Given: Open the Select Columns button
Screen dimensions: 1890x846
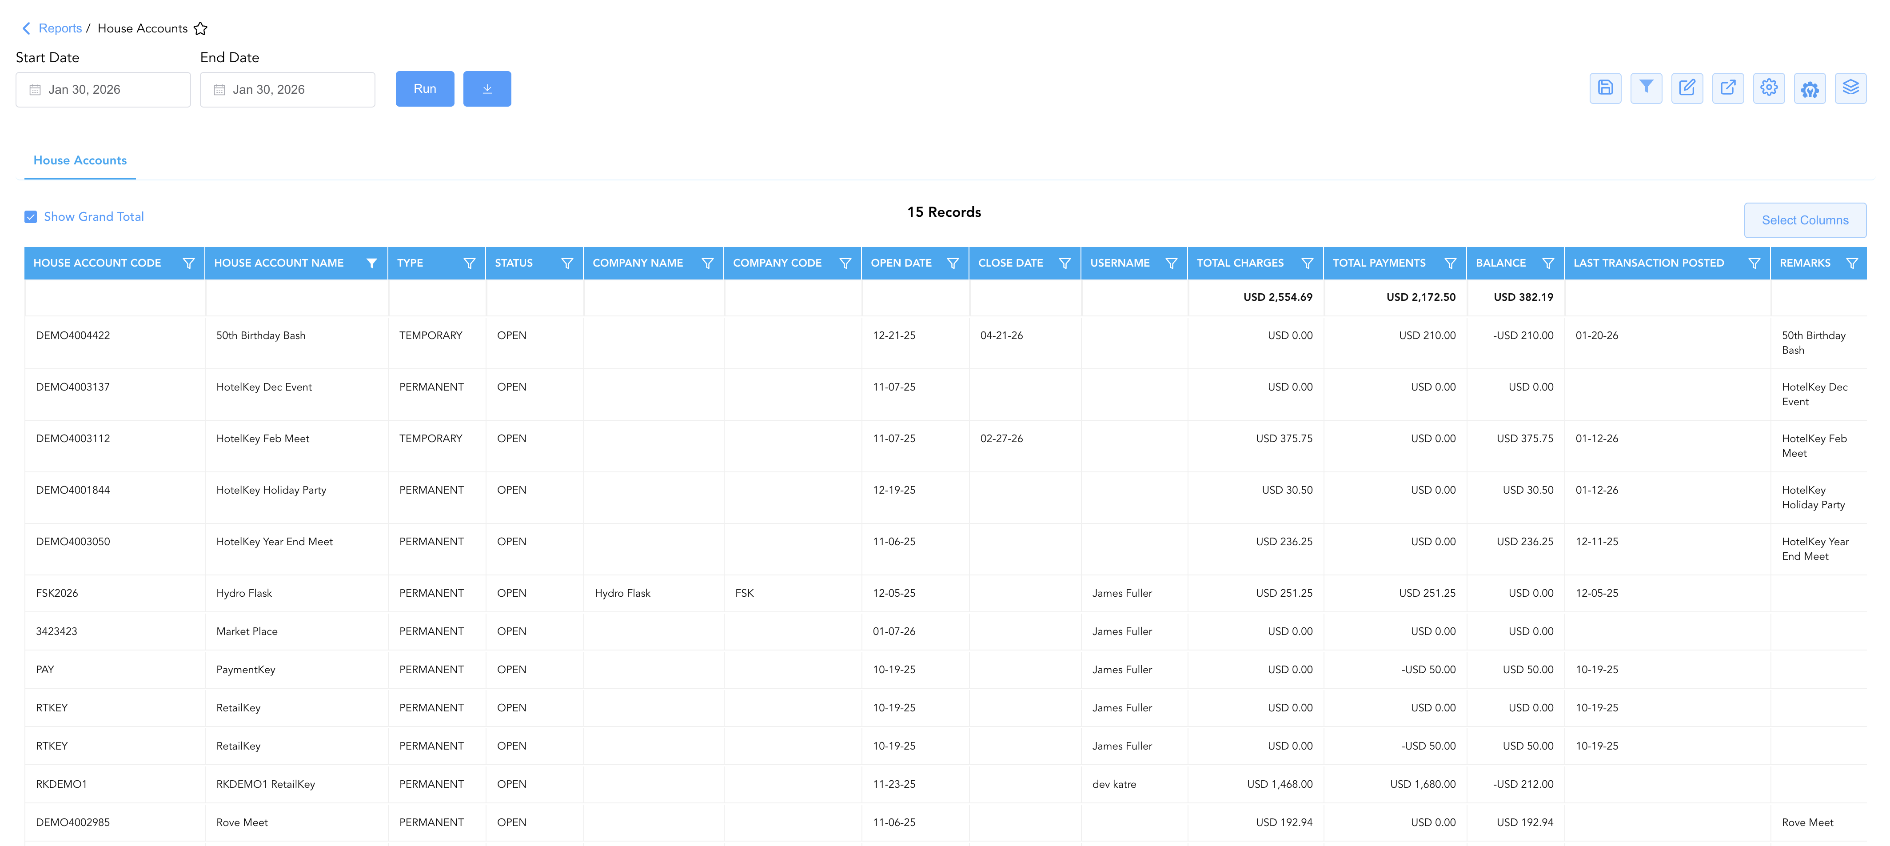Looking at the screenshot, I should click(x=1805, y=220).
